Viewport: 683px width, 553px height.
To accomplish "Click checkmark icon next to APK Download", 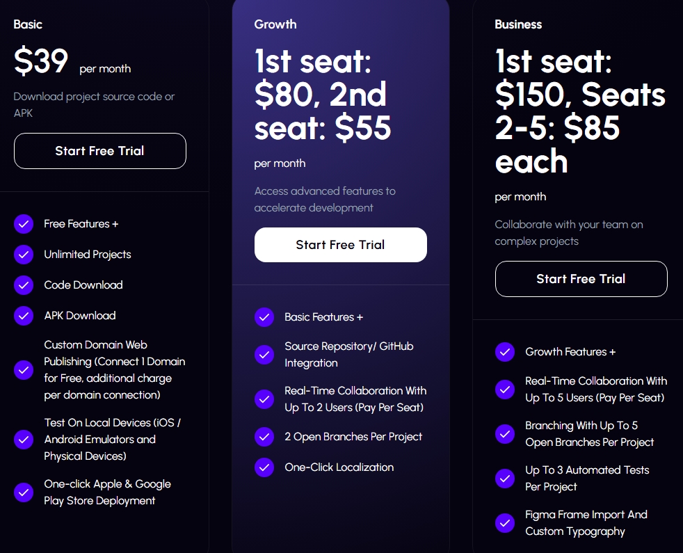I will [x=24, y=316].
